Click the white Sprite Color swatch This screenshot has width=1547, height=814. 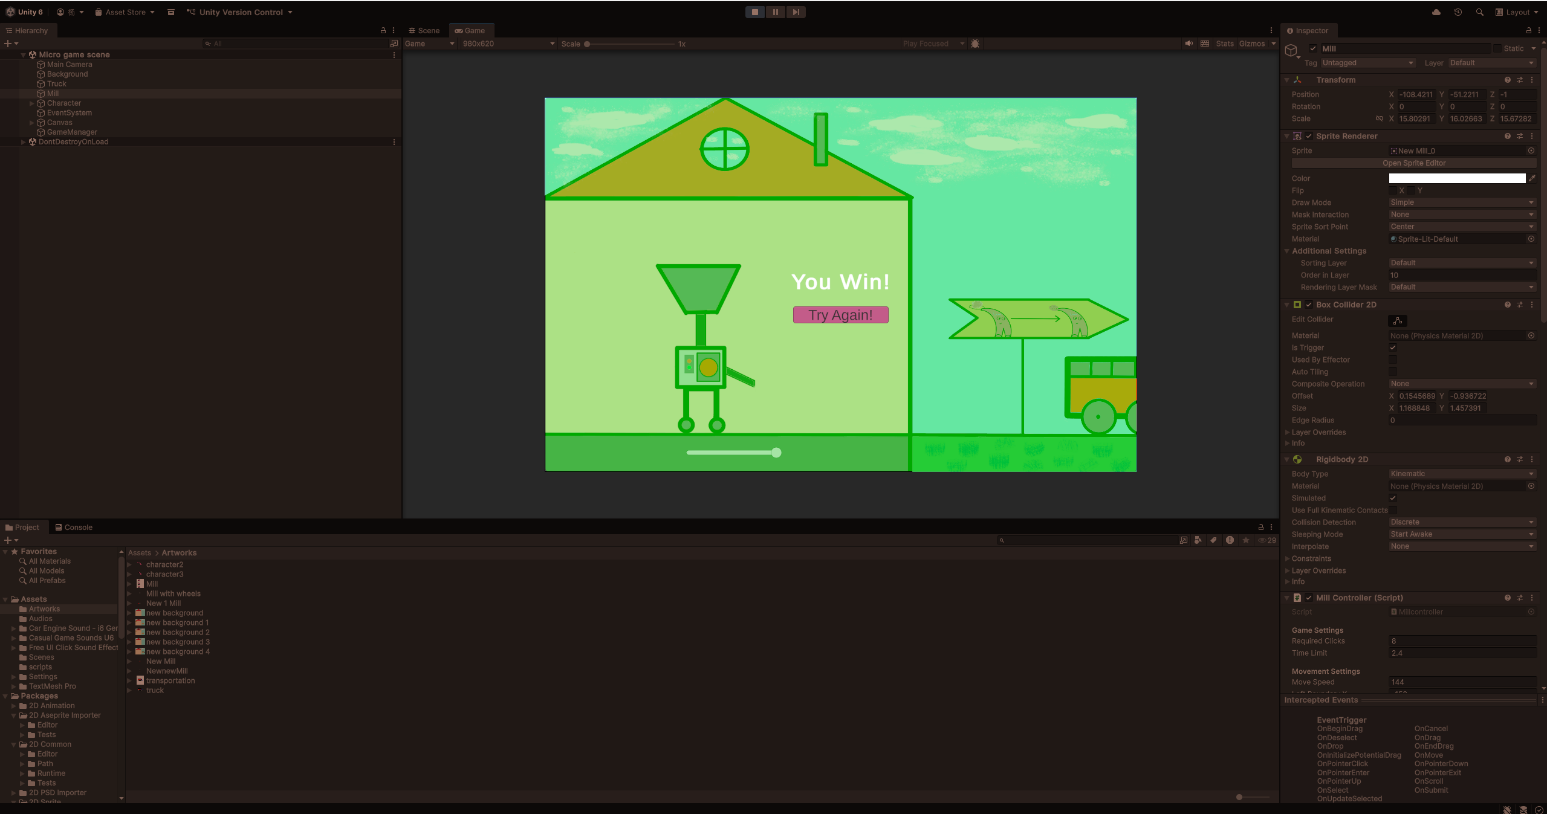coord(1456,178)
